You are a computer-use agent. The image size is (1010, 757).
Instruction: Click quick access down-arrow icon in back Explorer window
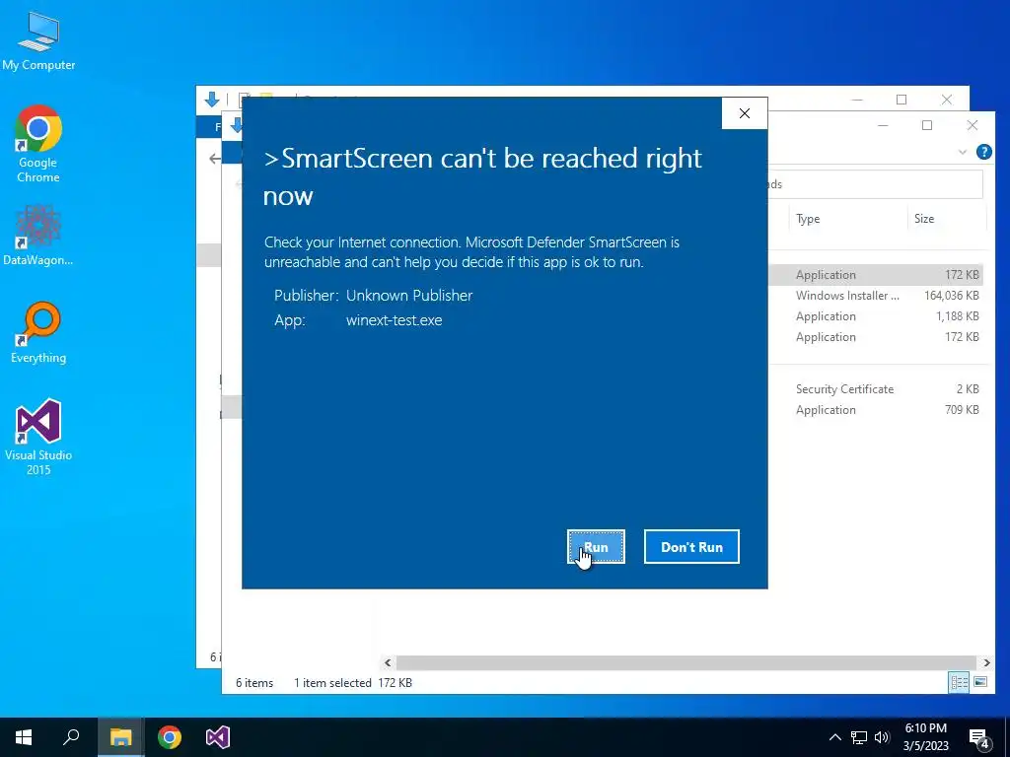212,100
